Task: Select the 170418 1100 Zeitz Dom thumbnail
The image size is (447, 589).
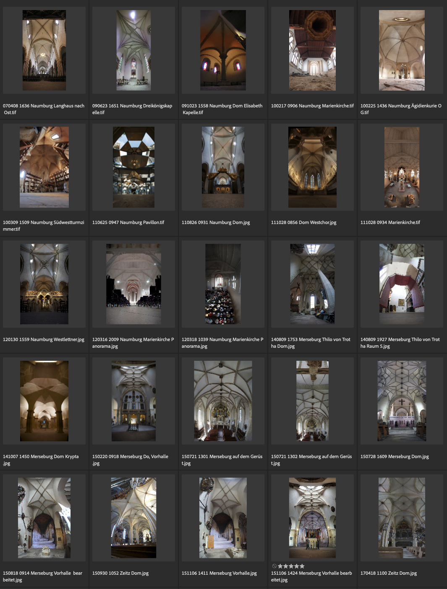Action: [x=402, y=518]
